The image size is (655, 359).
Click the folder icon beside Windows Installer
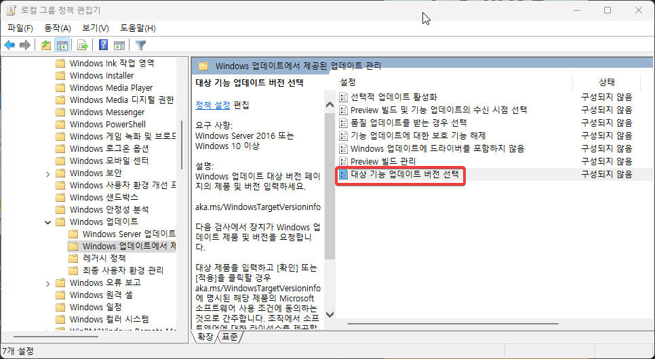click(x=60, y=76)
